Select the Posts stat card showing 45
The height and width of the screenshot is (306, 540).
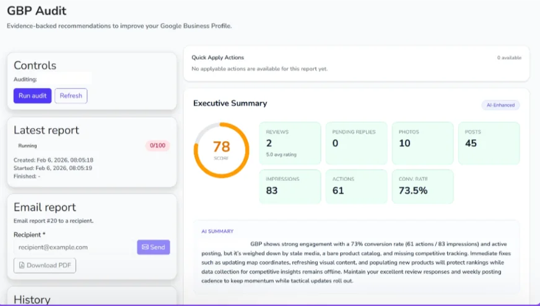click(x=489, y=143)
